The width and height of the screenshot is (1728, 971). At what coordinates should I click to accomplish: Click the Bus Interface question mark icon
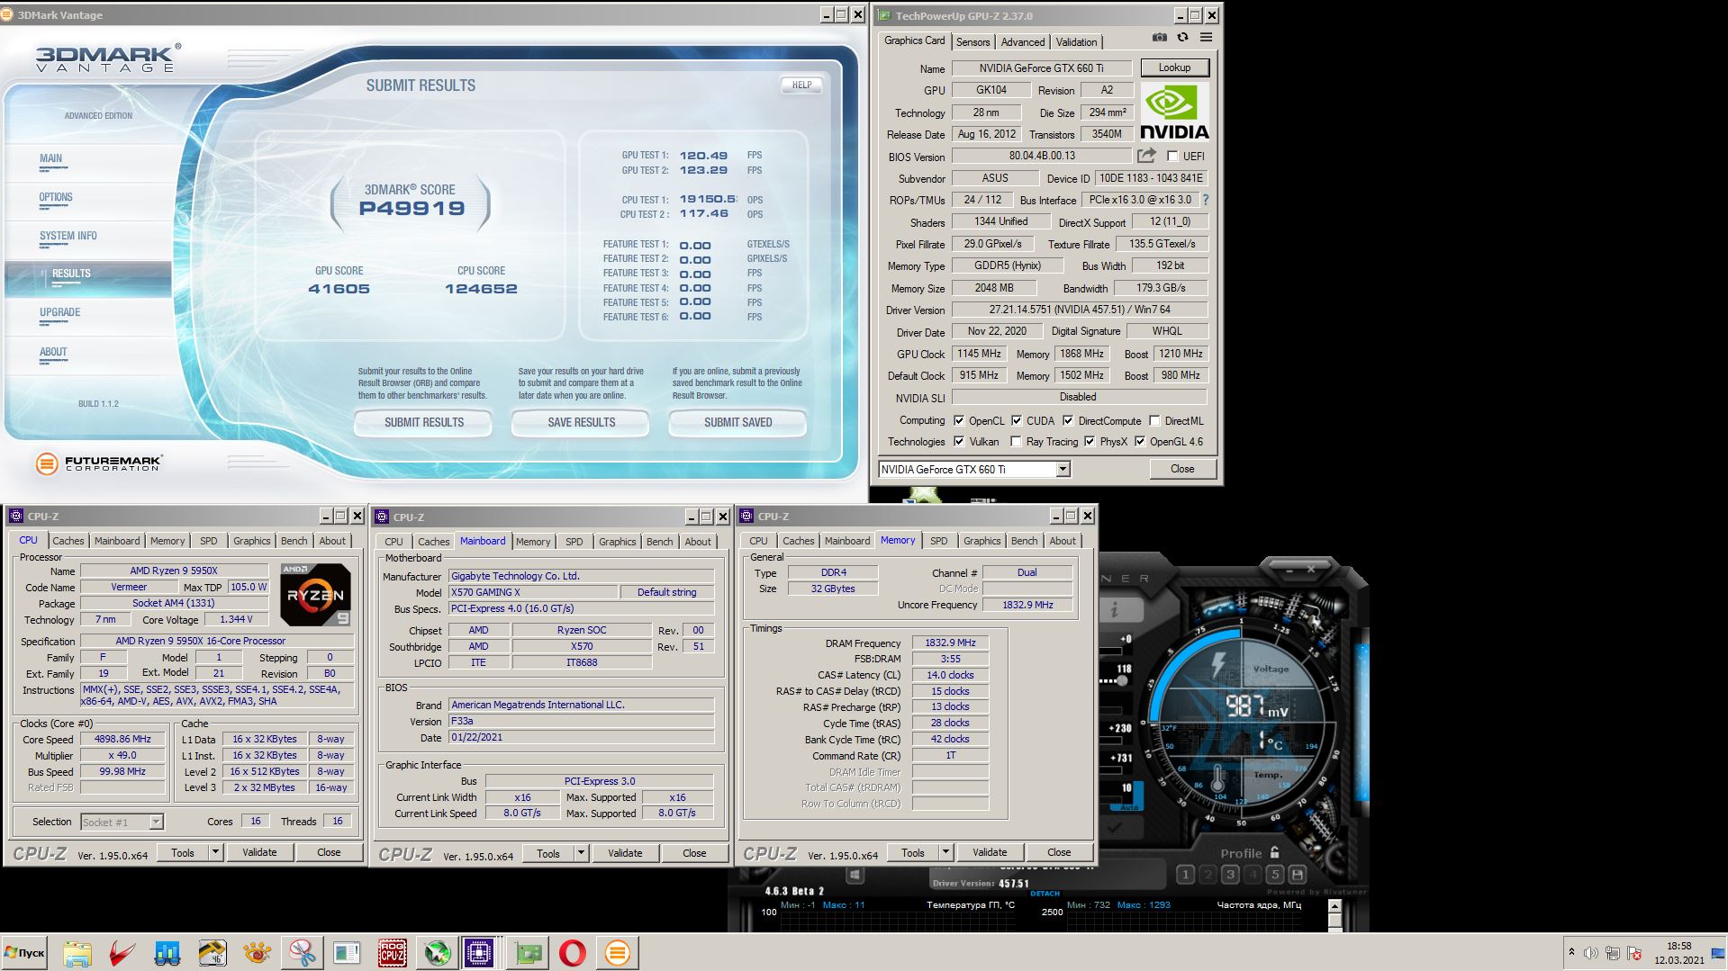pos(1206,200)
